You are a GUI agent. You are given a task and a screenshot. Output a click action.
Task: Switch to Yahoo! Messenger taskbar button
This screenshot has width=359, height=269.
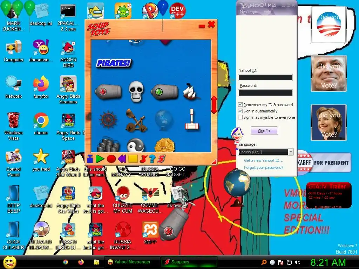(132, 262)
